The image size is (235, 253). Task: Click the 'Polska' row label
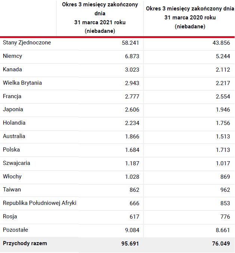pyautogui.click(x=11, y=150)
